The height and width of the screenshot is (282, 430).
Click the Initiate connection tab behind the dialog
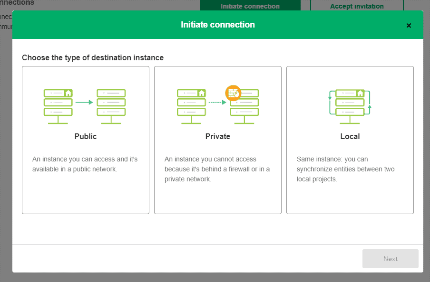pyautogui.click(x=250, y=6)
